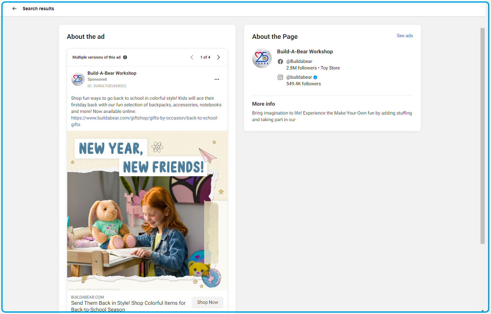Go to next ad version chevron

pos(219,57)
